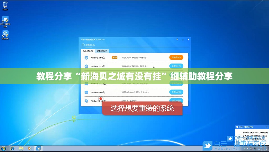Go back via 回首页(X) label

90,45
